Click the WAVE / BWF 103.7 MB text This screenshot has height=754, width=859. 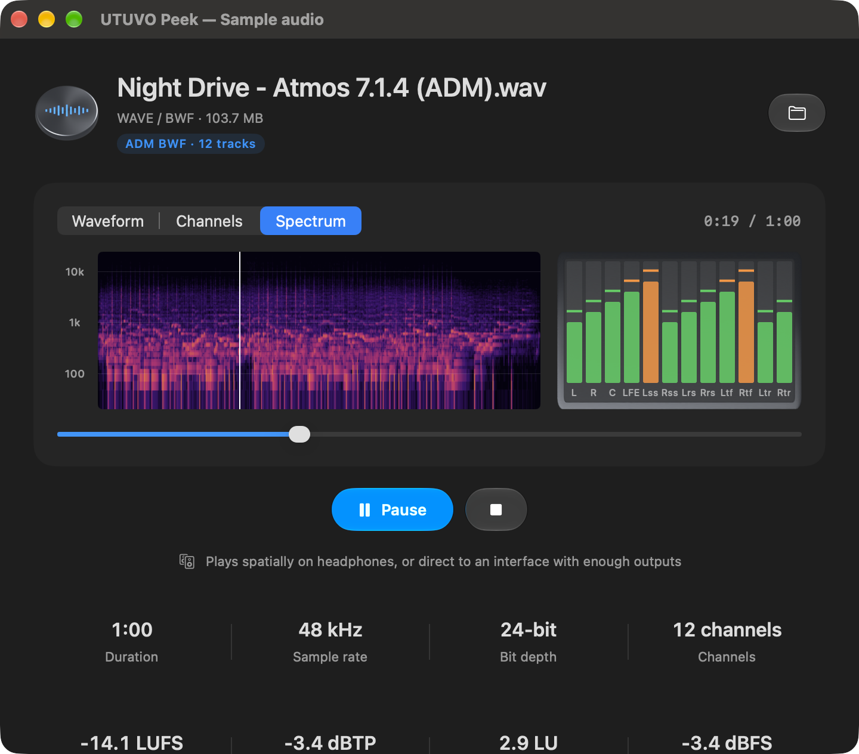point(190,118)
